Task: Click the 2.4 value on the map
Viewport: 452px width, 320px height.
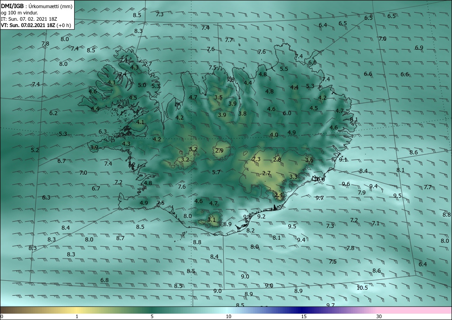Action: pyautogui.click(x=278, y=195)
